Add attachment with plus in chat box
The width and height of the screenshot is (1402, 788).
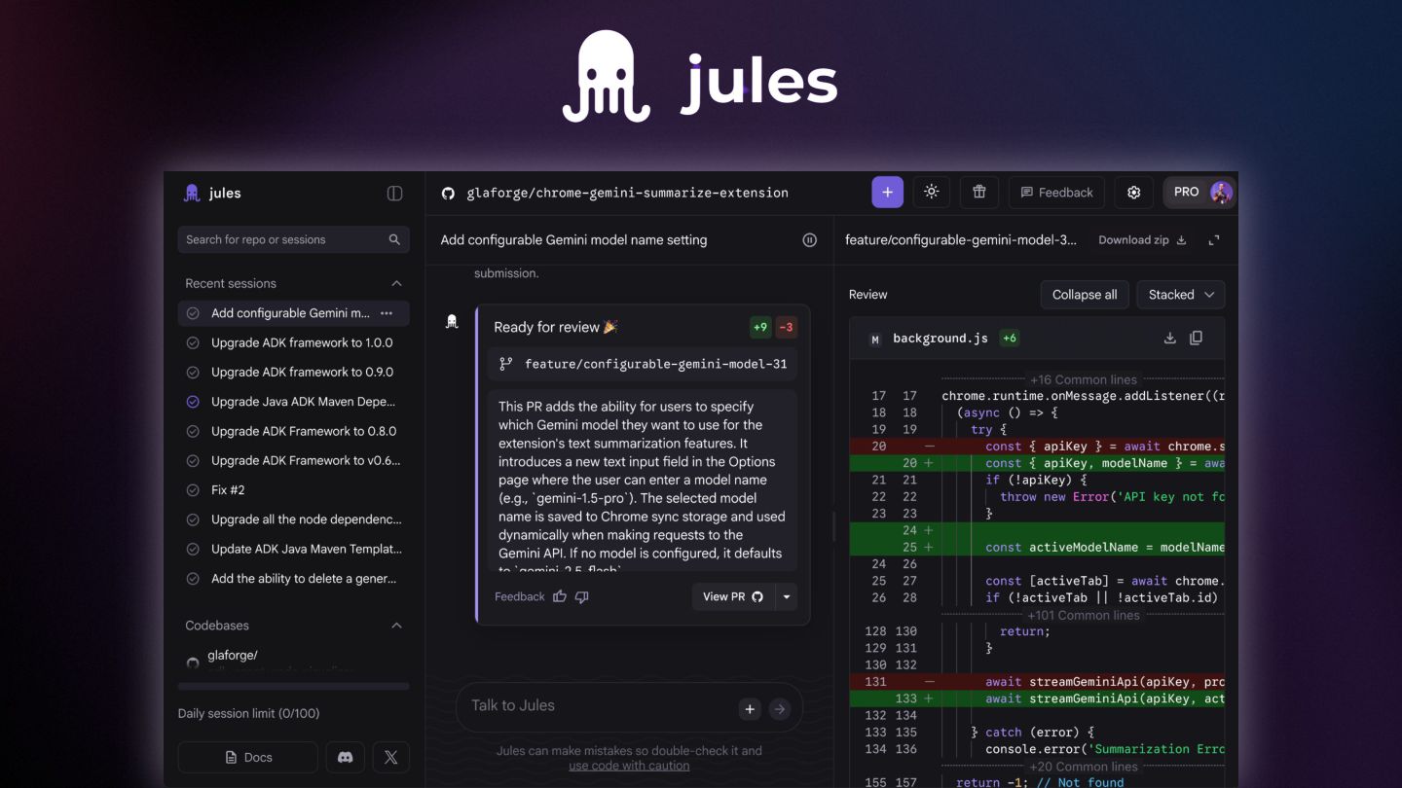click(x=750, y=709)
